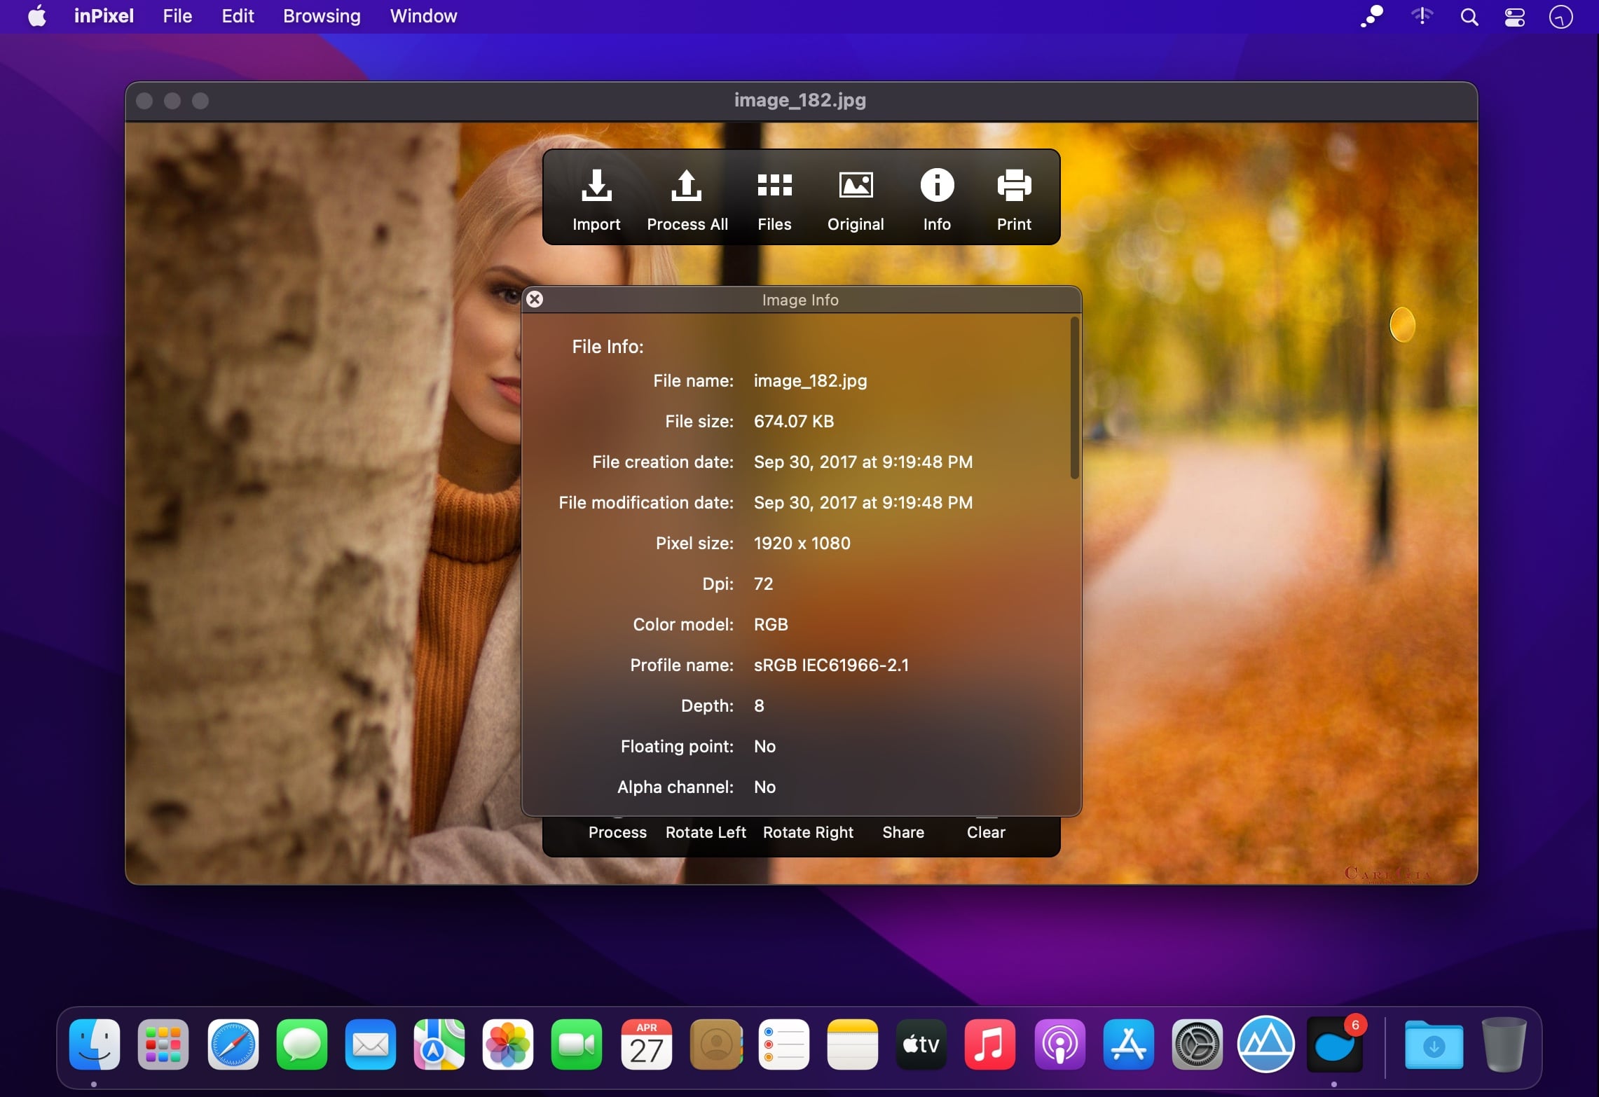Click the Print icon
The height and width of the screenshot is (1097, 1599).
[1014, 186]
